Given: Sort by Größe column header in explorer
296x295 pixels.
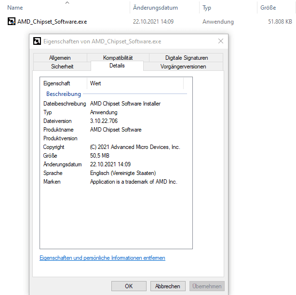Looking at the screenshot, I should pos(268,8).
